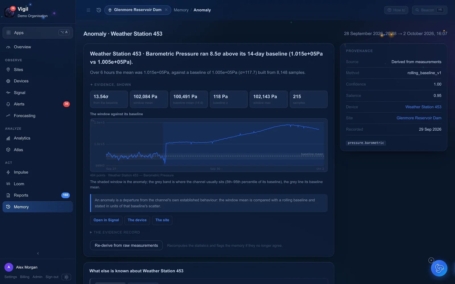Image resolution: width=455 pixels, height=284 pixels.
Task: Toggle the sidebar hamburger menu icon
Action: (88, 10)
